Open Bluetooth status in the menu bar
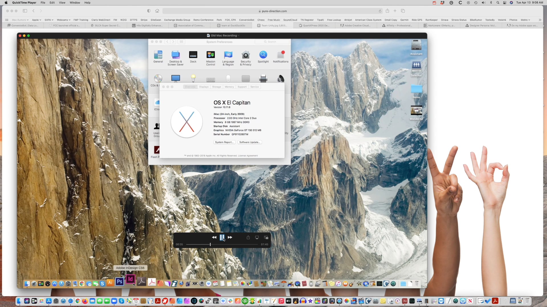The image size is (547, 307). coord(491,3)
